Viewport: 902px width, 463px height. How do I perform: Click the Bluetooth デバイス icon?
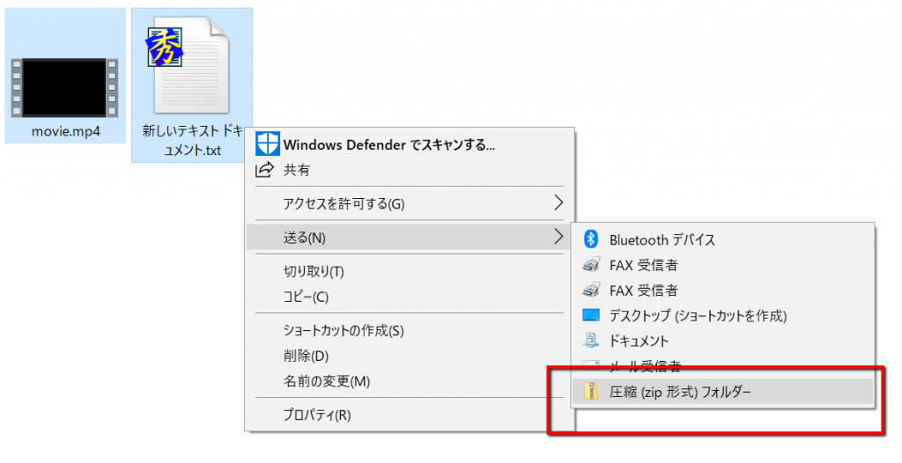[x=591, y=239]
